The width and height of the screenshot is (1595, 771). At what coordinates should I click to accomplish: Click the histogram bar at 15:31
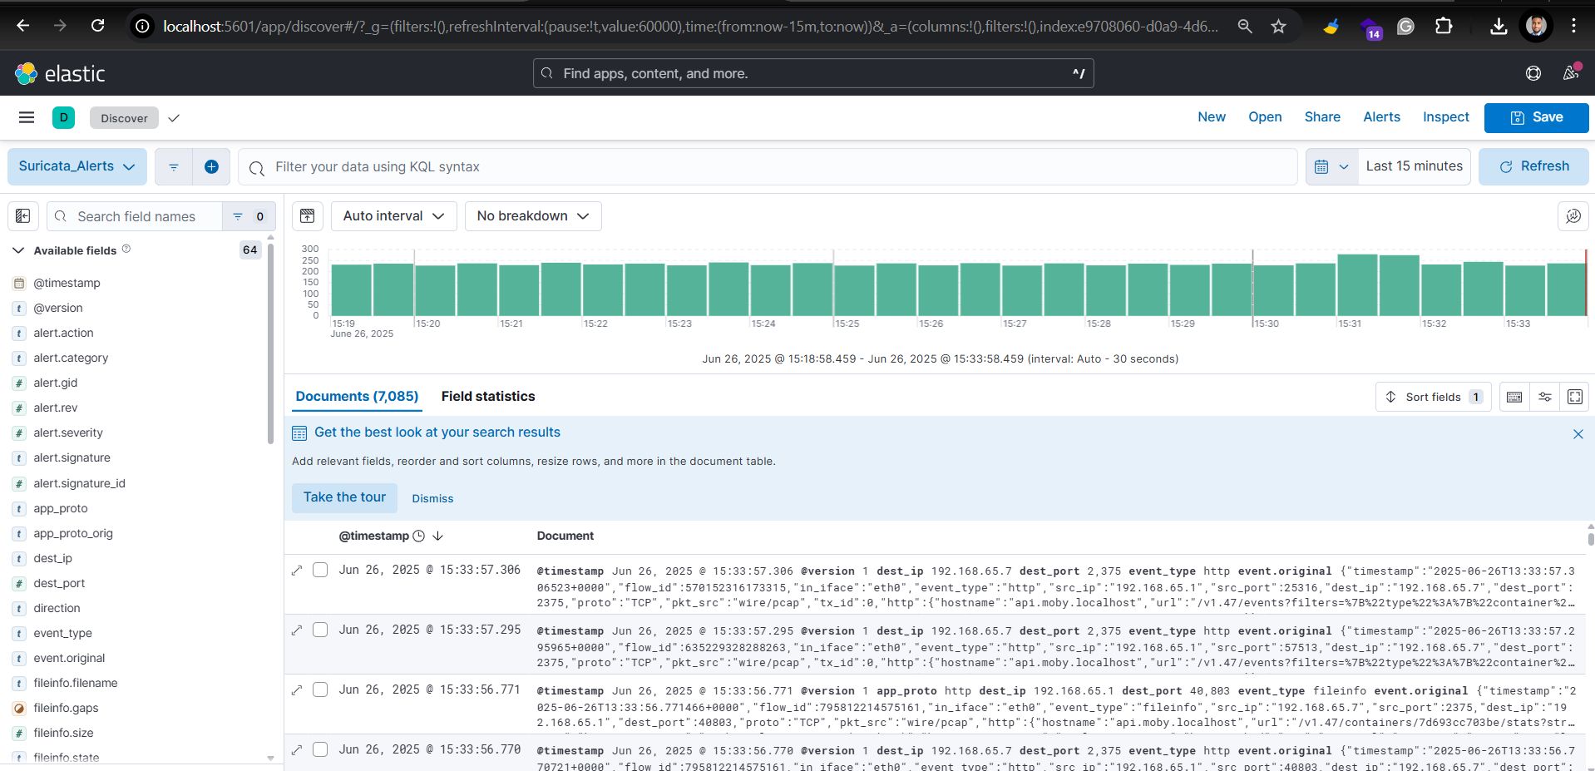[x=1357, y=285]
